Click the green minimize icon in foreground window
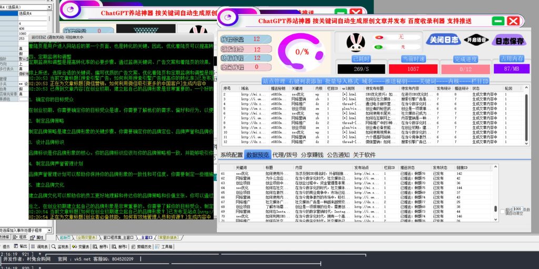The image size is (539, 269). (x=498, y=22)
